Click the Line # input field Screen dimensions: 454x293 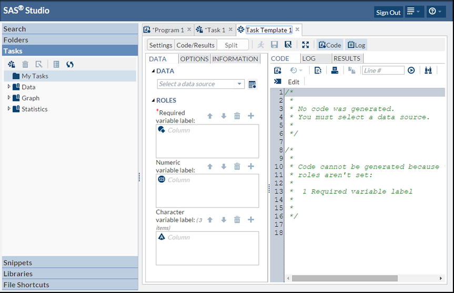[x=383, y=70]
